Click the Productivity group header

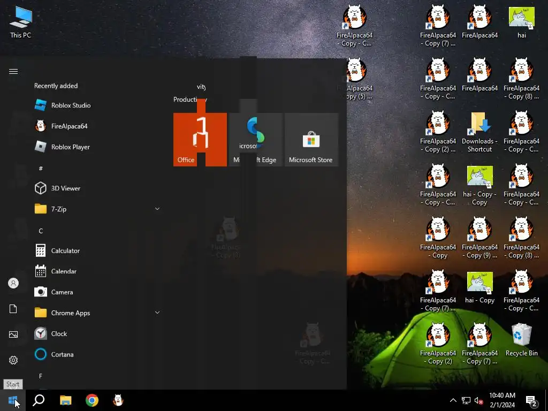pyautogui.click(x=190, y=100)
